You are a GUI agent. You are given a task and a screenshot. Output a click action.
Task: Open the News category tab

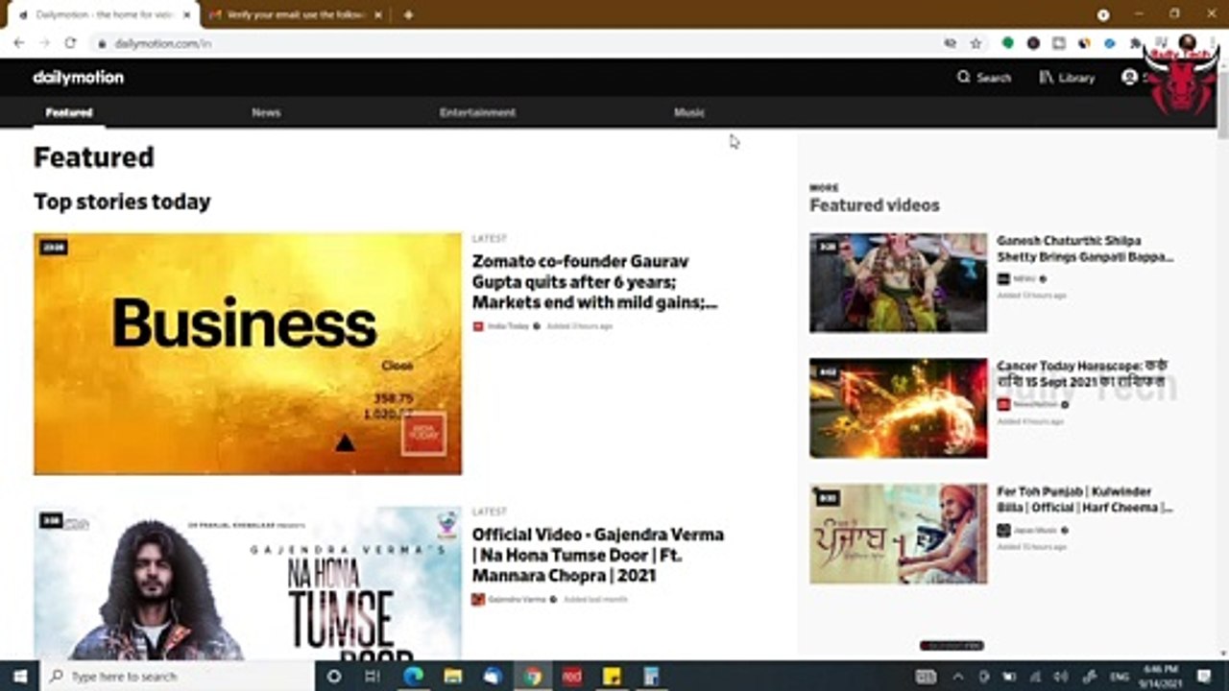click(x=266, y=112)
